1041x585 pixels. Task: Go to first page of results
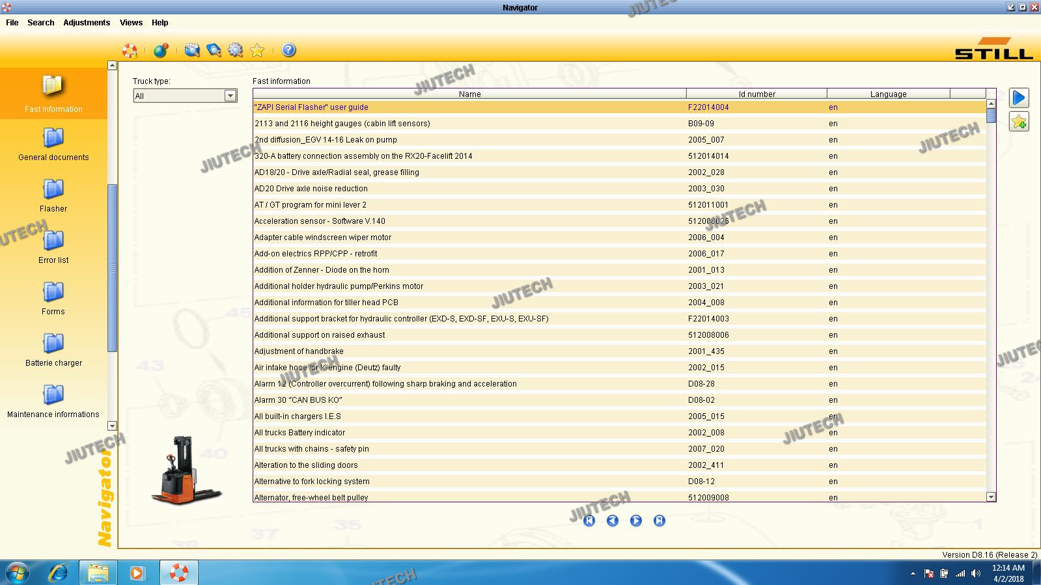point(589,521)
